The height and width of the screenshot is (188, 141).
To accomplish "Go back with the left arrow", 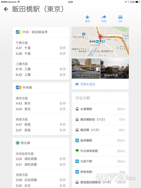I will point(6,9).
